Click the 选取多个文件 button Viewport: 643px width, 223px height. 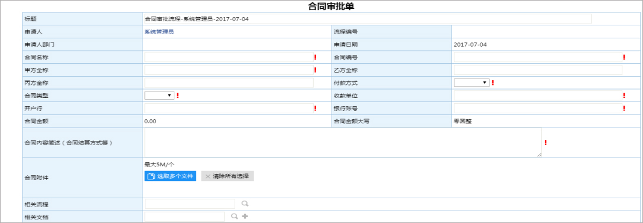170,176
